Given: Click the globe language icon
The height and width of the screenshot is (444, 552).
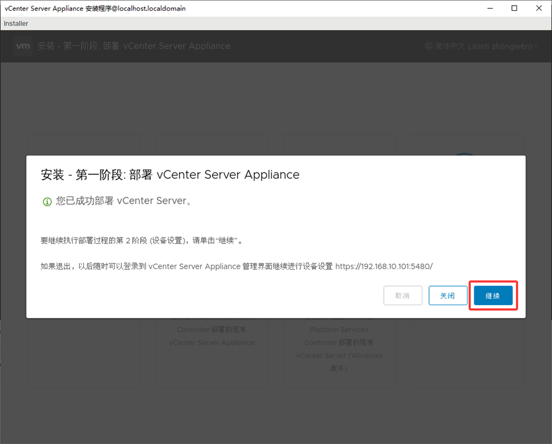Looking at the screenshot, I should [429, 46].
